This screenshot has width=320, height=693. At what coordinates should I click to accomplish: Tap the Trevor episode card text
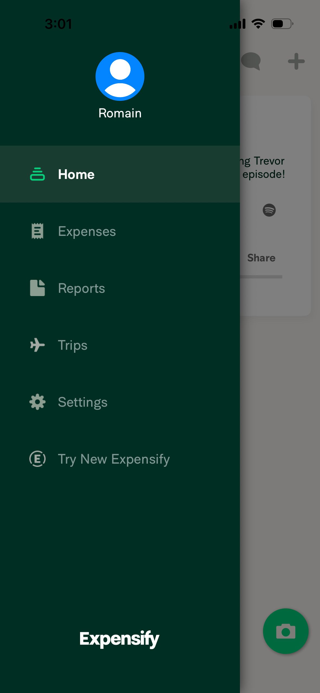(x=262, y=168)
